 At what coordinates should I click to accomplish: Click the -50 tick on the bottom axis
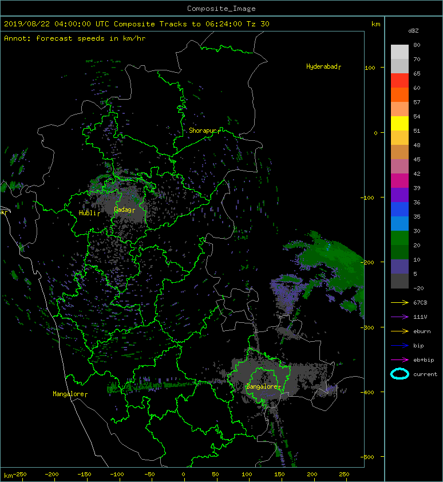point(149,475)
